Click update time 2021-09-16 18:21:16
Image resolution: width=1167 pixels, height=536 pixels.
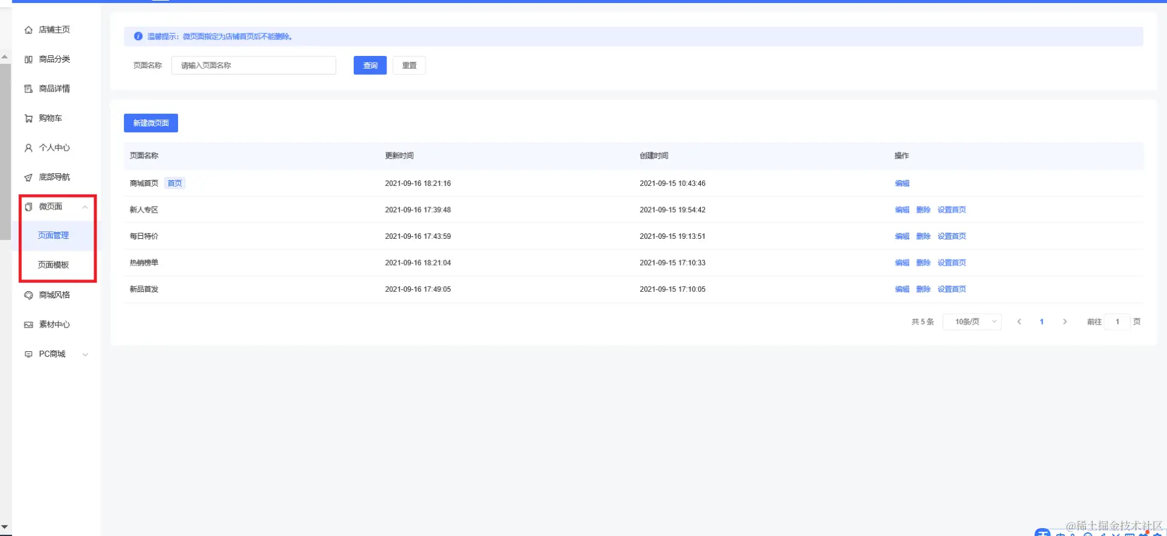point(418,184)
